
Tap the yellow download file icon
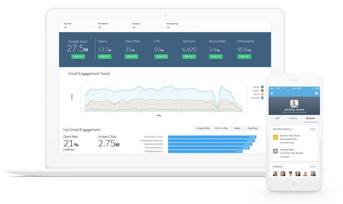coord(275,137)
